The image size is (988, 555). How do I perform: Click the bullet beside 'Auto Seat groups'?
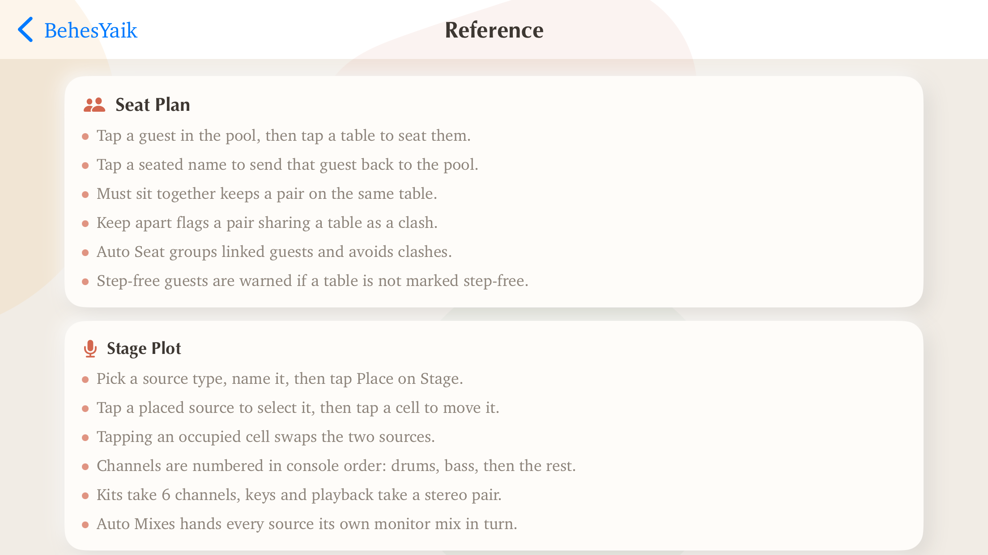pos(85,252)
